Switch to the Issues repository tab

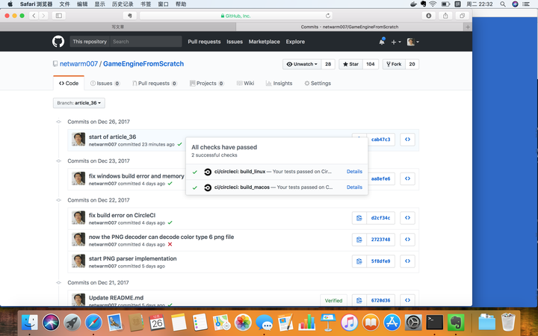pos(105,84)
